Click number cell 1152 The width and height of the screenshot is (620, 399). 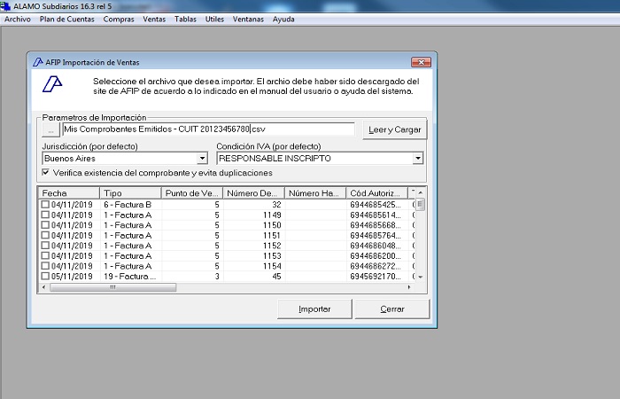pos(272,246)
